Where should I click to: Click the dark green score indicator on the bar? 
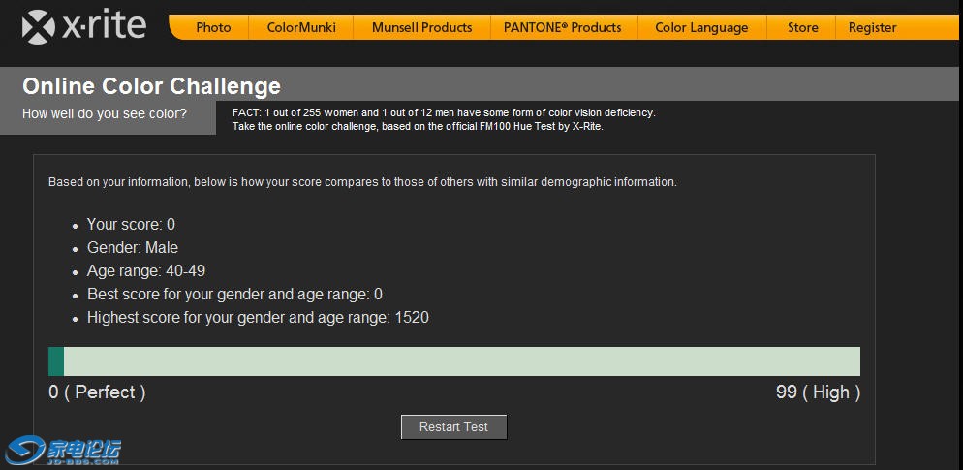(56, 361)
